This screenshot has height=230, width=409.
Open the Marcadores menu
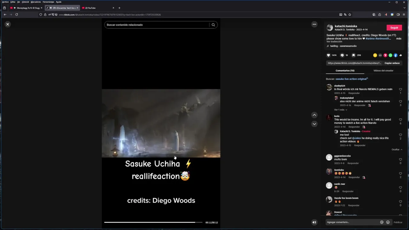point(36,2)
